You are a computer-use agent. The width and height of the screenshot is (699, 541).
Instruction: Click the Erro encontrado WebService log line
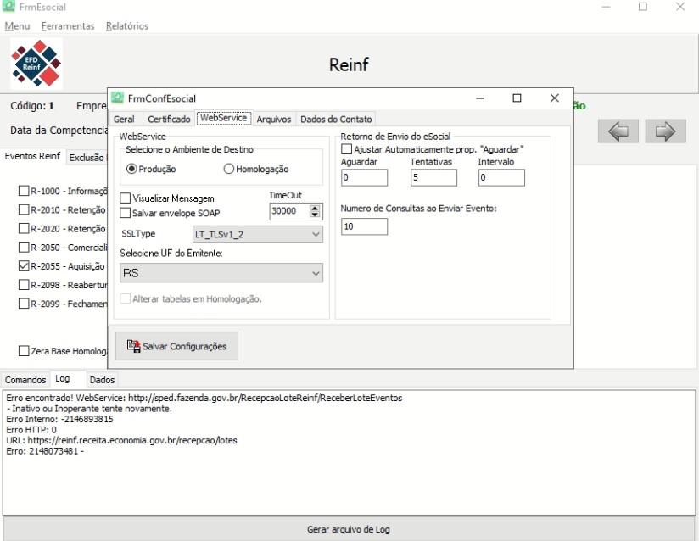[204, 398]
